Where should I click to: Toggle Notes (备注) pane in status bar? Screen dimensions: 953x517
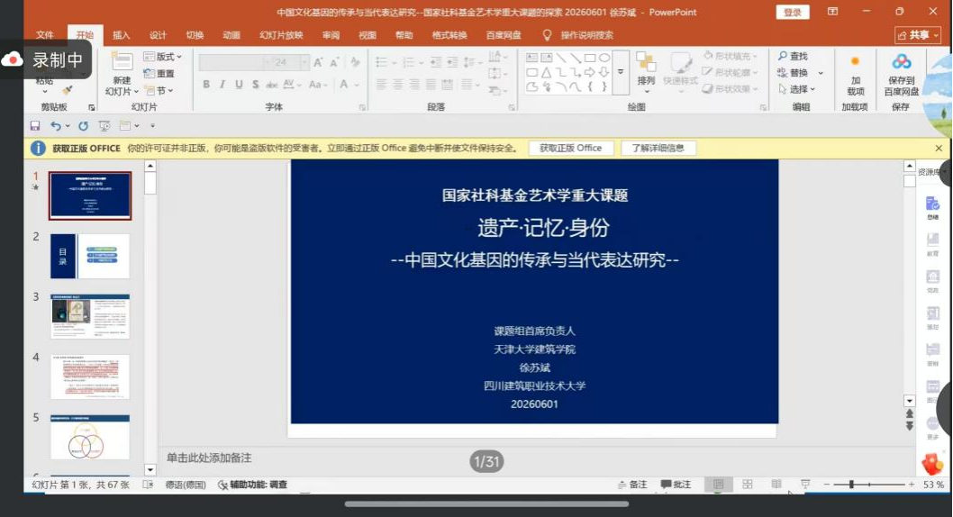point(632,485)
